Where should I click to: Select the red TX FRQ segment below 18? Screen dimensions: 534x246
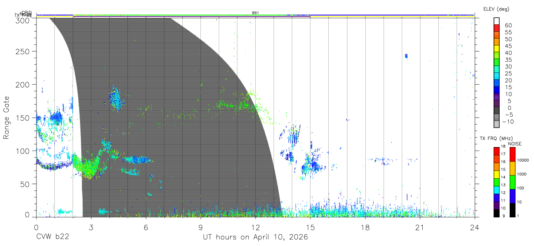click(497, 151)
